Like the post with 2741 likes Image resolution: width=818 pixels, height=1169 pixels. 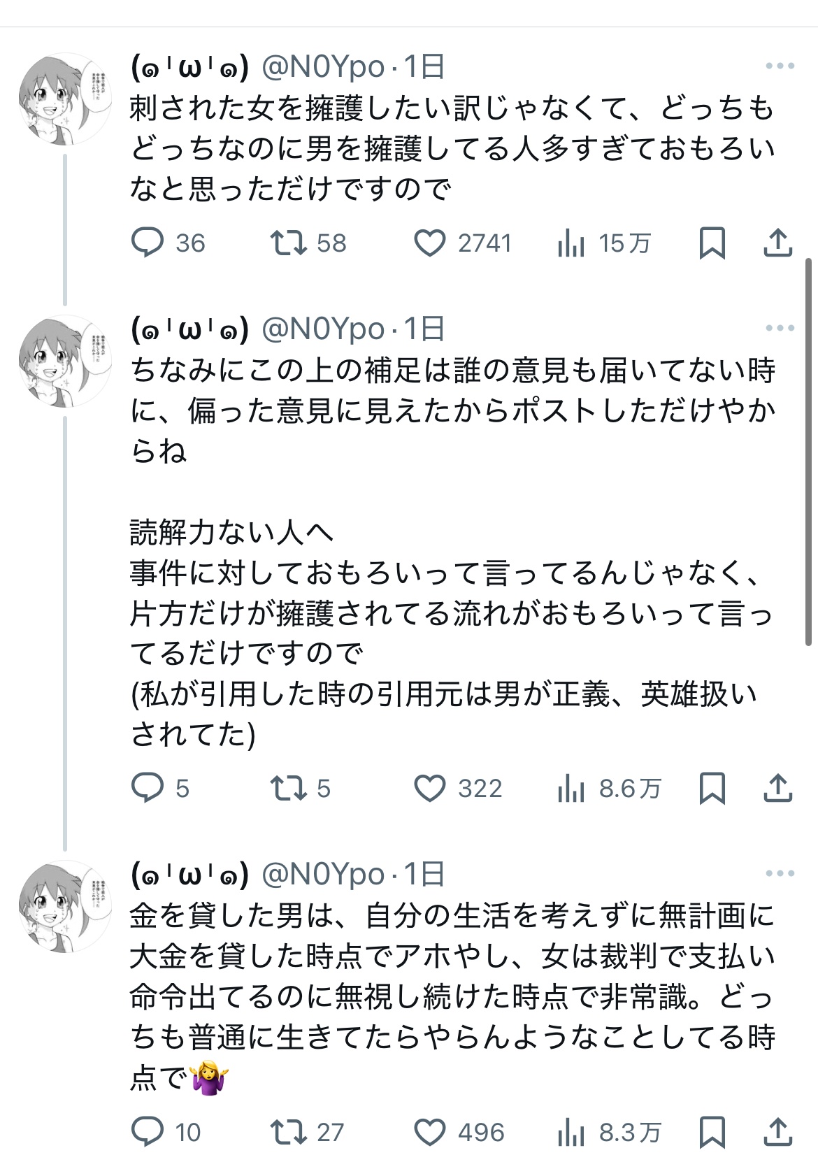430,243
